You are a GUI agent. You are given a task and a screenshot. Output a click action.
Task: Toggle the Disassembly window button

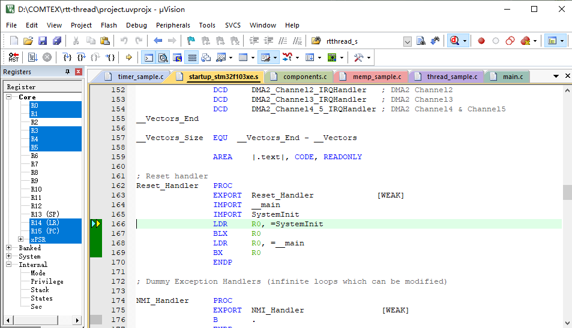click(x=163, y=57)
